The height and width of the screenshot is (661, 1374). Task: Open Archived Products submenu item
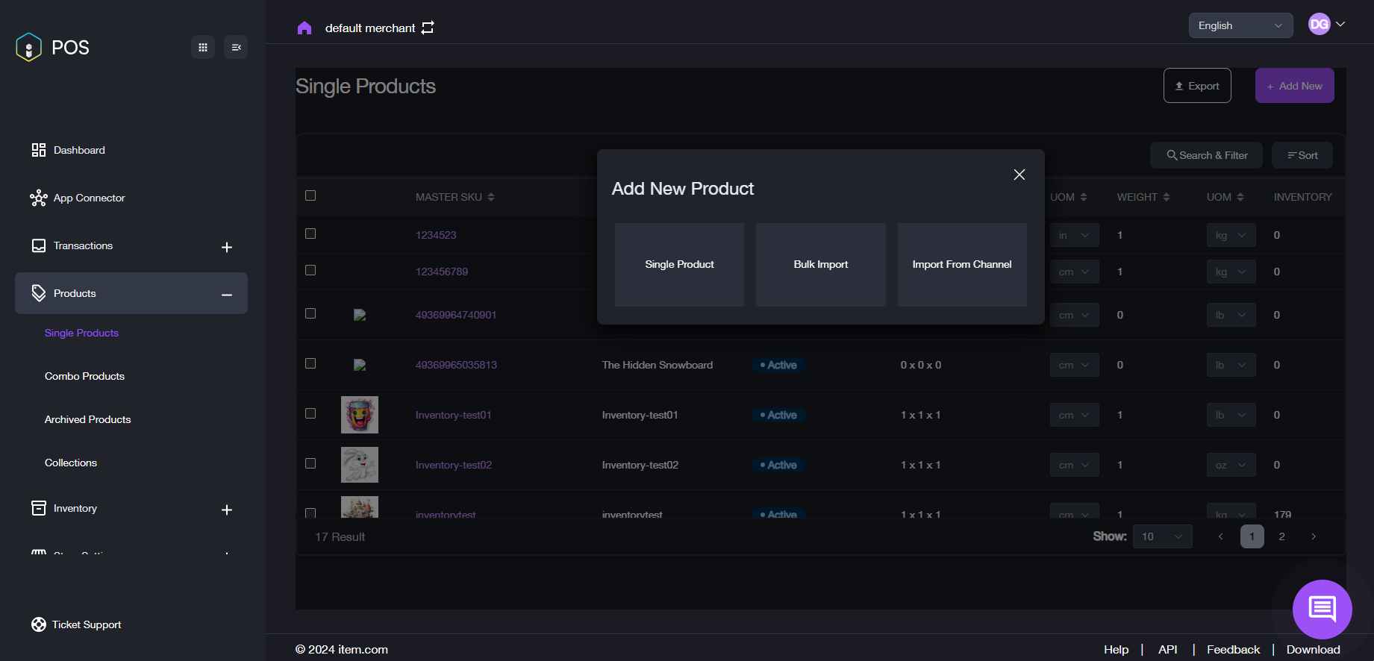87,419
